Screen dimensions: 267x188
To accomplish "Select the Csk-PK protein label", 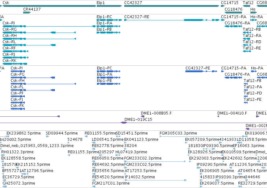I will coord(18,106).
